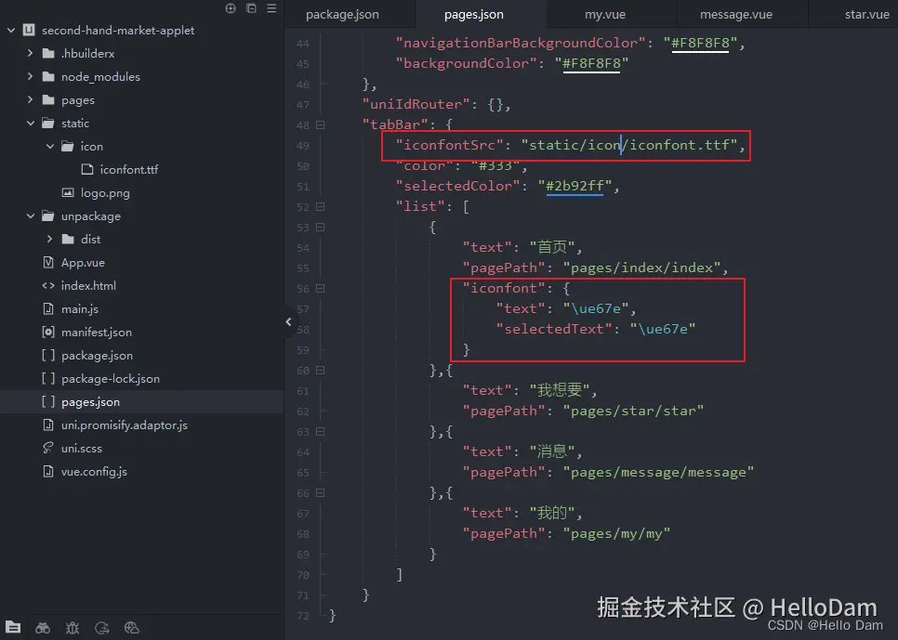
Task: Click line number 72 in the gutter
Action: coord(303,616)
